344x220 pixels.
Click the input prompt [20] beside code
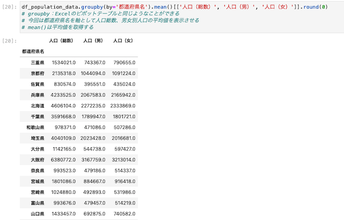[9, 7]
